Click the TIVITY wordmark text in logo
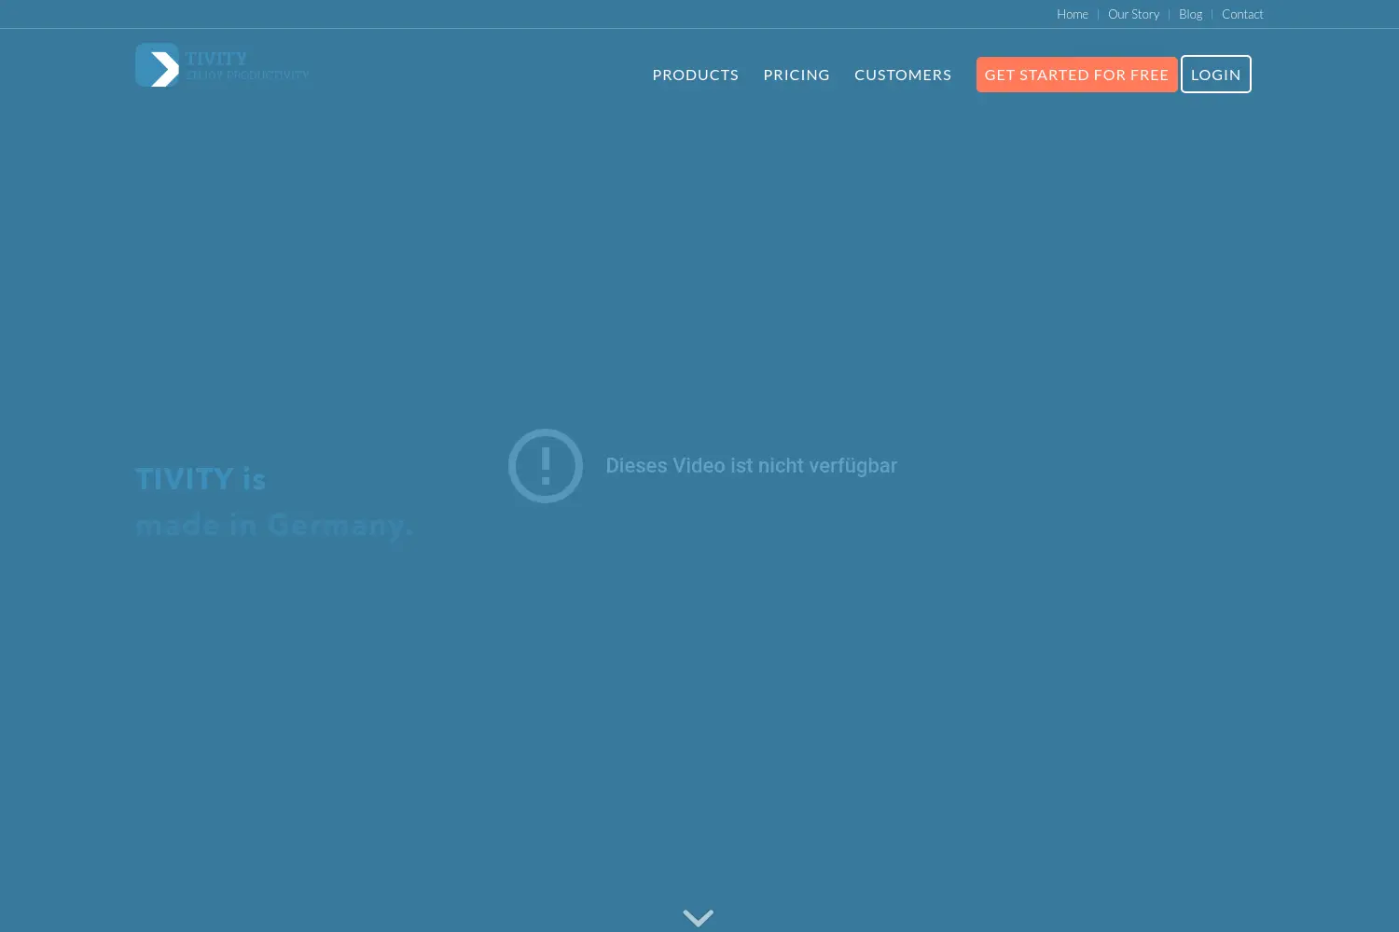This screenshot has width=1399, height=932. coord(216,58)
